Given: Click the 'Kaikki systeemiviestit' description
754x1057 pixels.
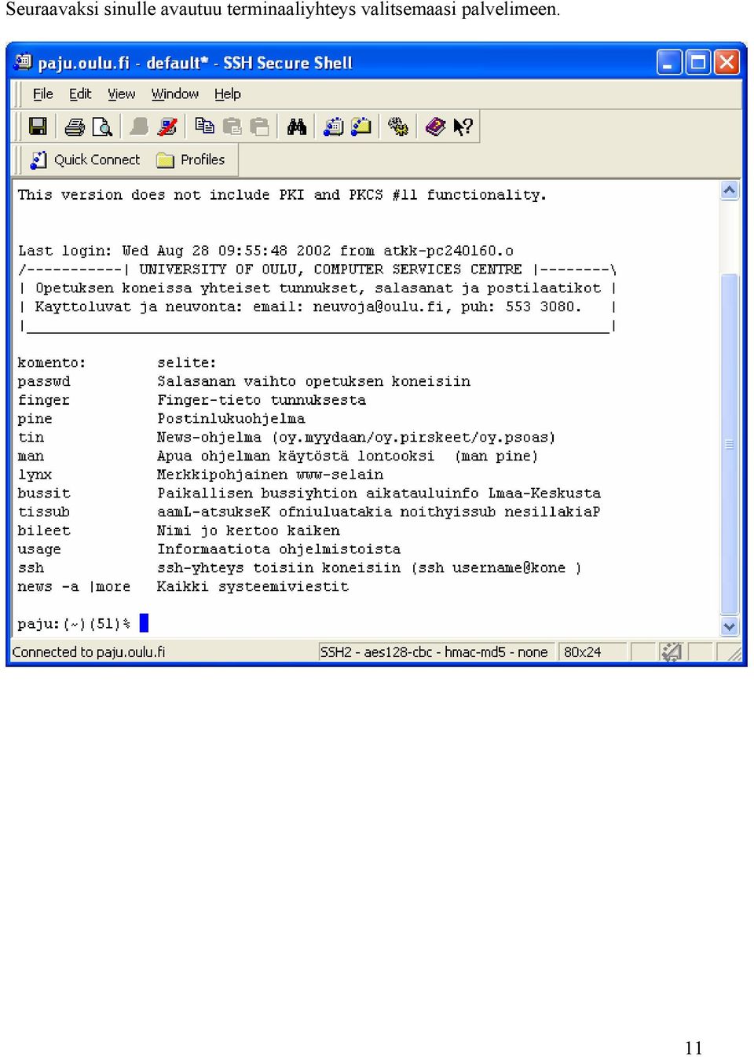Looking at the screenshot, I should (x=253, y=587).
